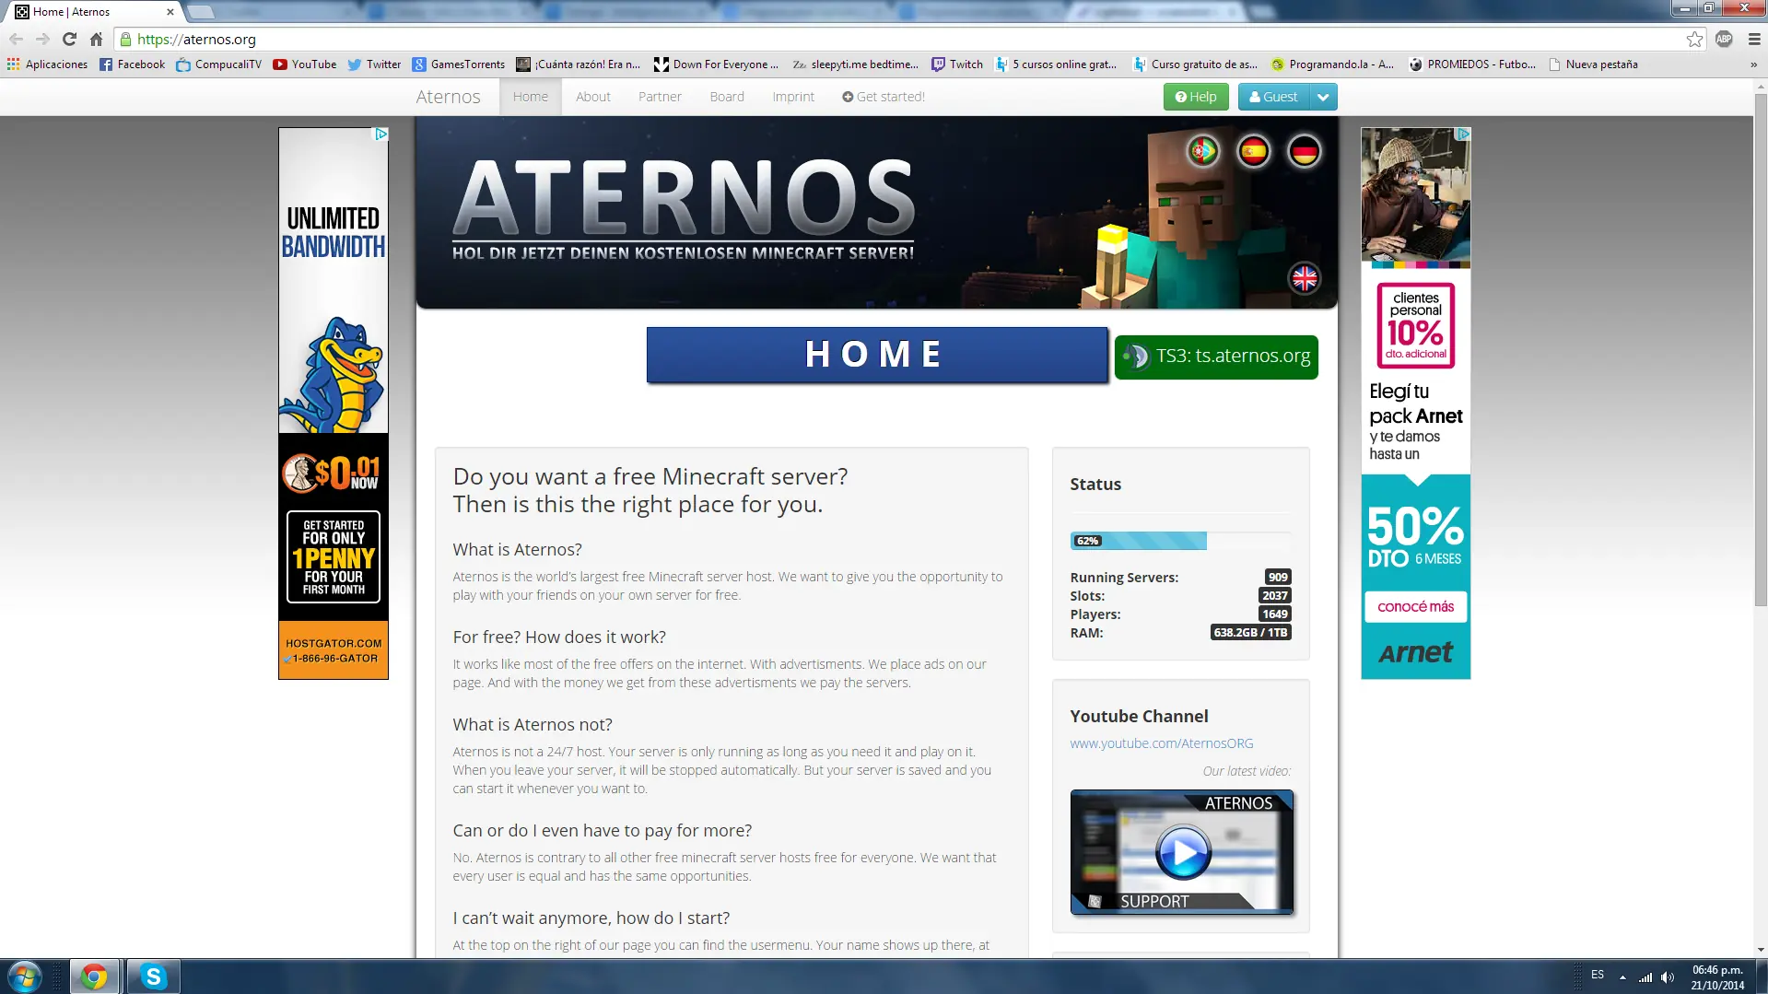This screenshot has height=994, width=1768.
Task: Click the browser forward arrow
Action: click(42, 39)
